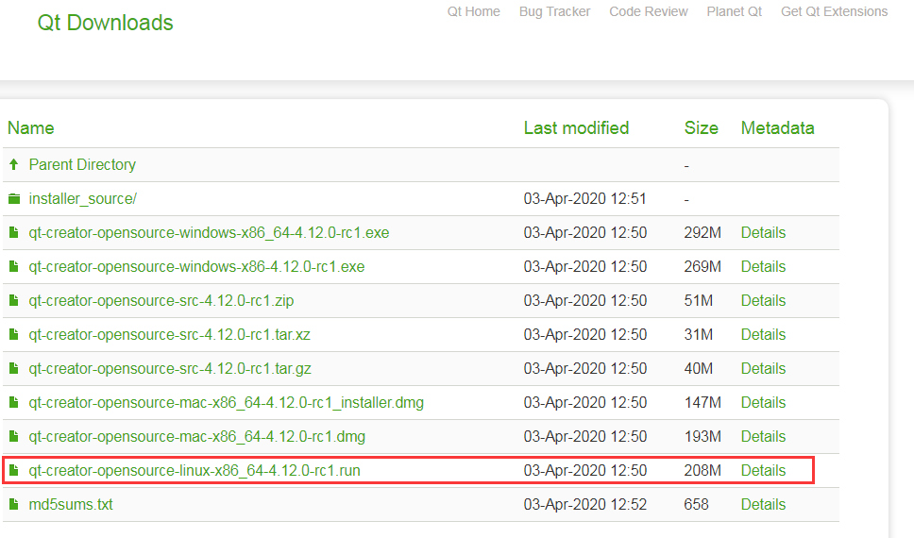Image resolution: width=914 pixels, height=538 pixels.
Task: Click the 292M size value
Action: [x=702, y=232]
